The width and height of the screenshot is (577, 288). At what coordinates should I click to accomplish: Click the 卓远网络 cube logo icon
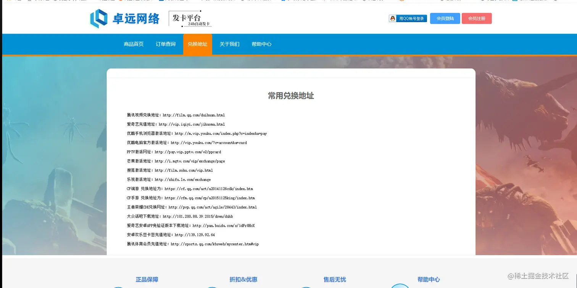click(x=98, y=19)
